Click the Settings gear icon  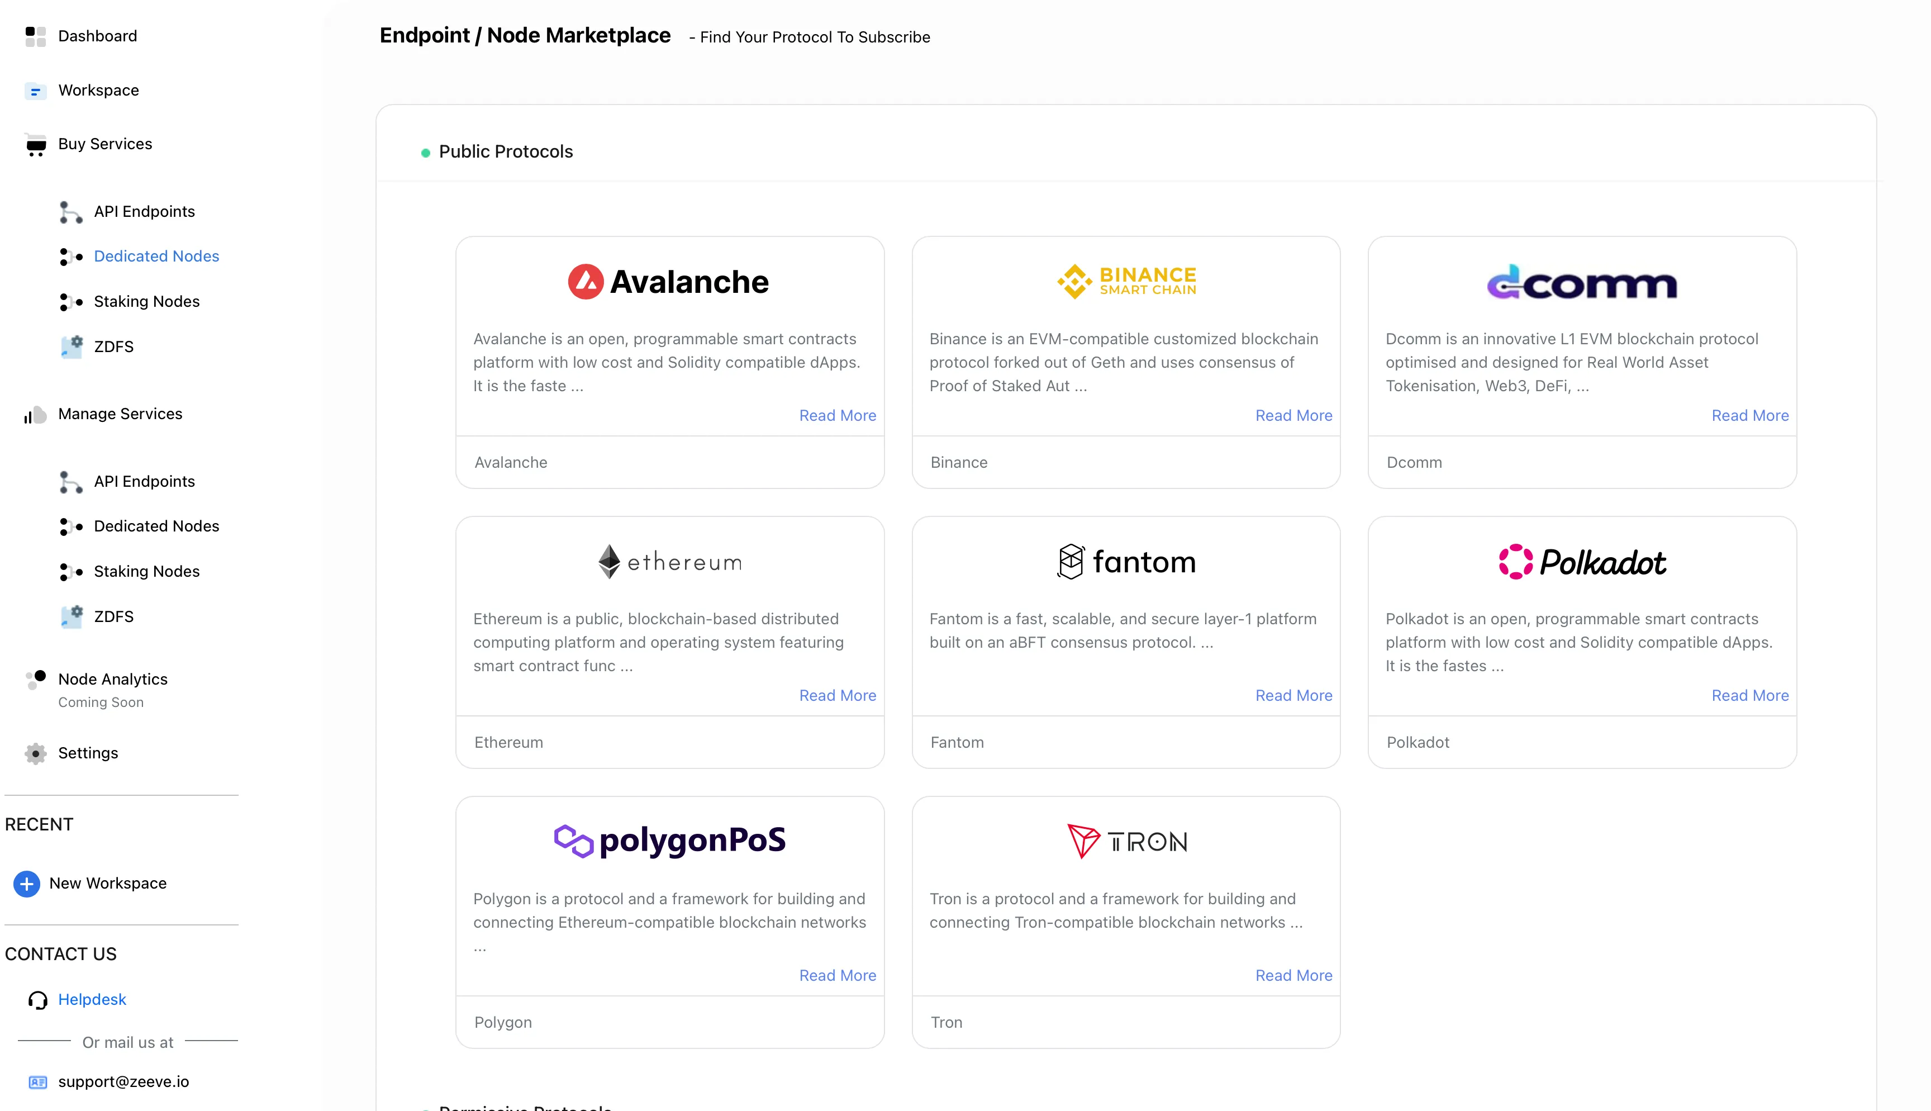tap(35, 753)
